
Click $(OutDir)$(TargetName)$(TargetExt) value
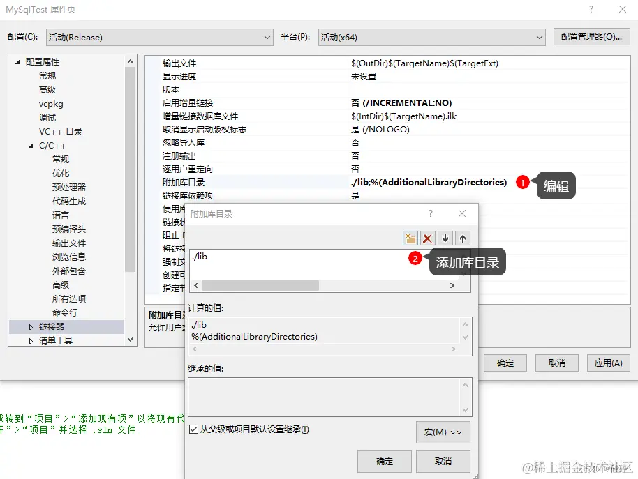point(424,63)
